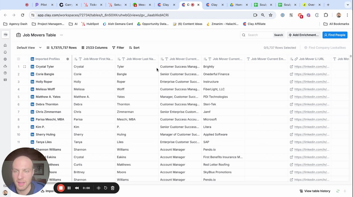Click LinkedIn icon beside Corie Bangle
The image size is (353, 197).
tap(32, 74)
